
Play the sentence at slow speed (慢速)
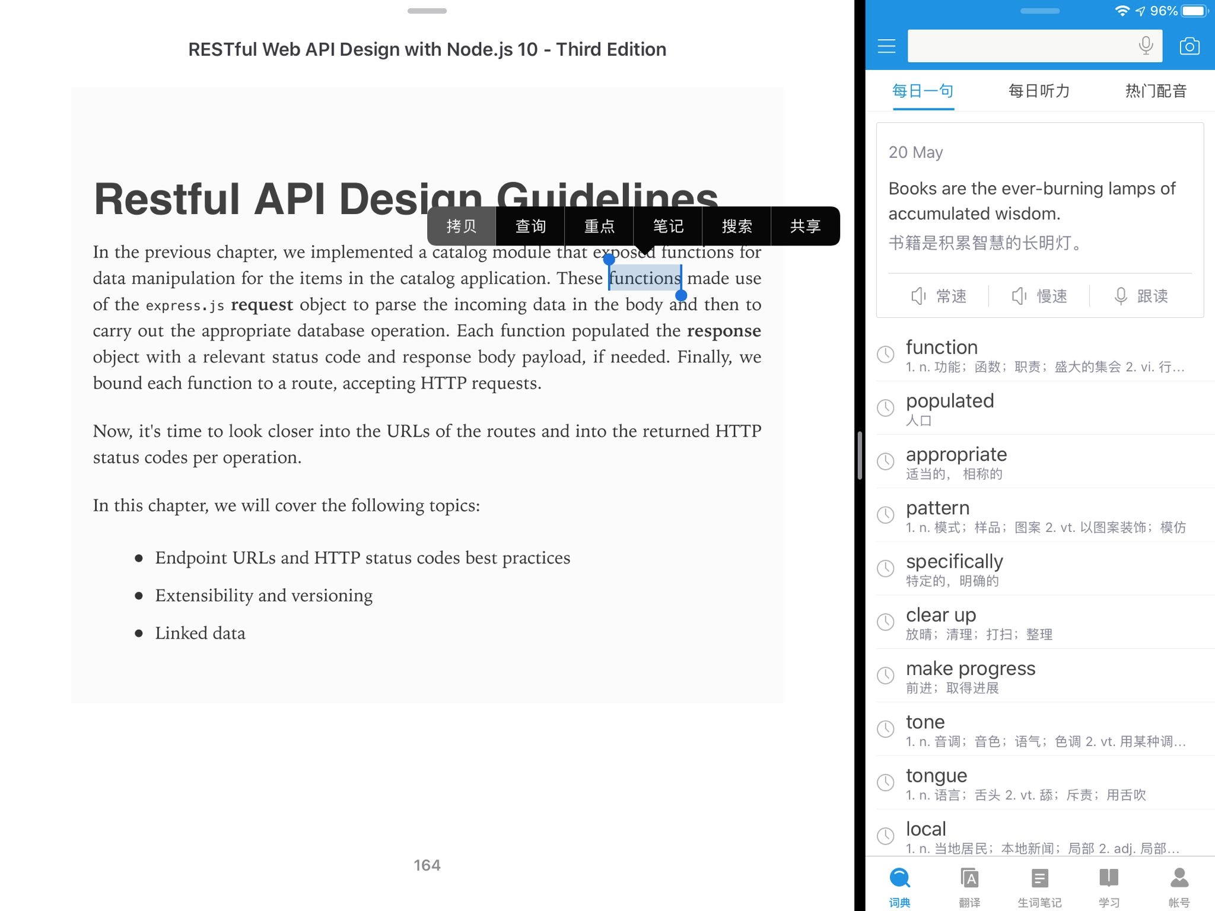point(1039,296)
